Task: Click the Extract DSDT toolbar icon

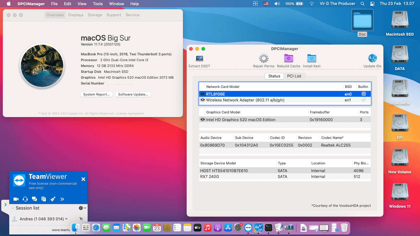Action: tap(199, 58)
